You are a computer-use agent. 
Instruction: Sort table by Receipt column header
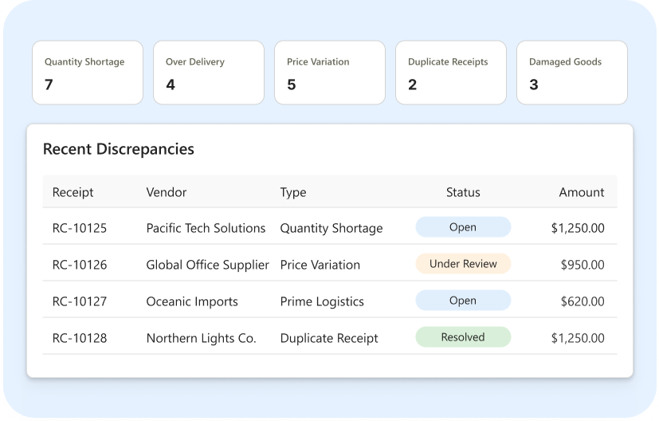73,192
